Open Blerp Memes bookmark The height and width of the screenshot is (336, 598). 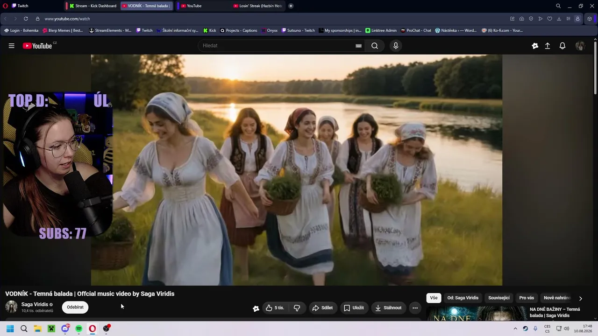coord(63,30)
